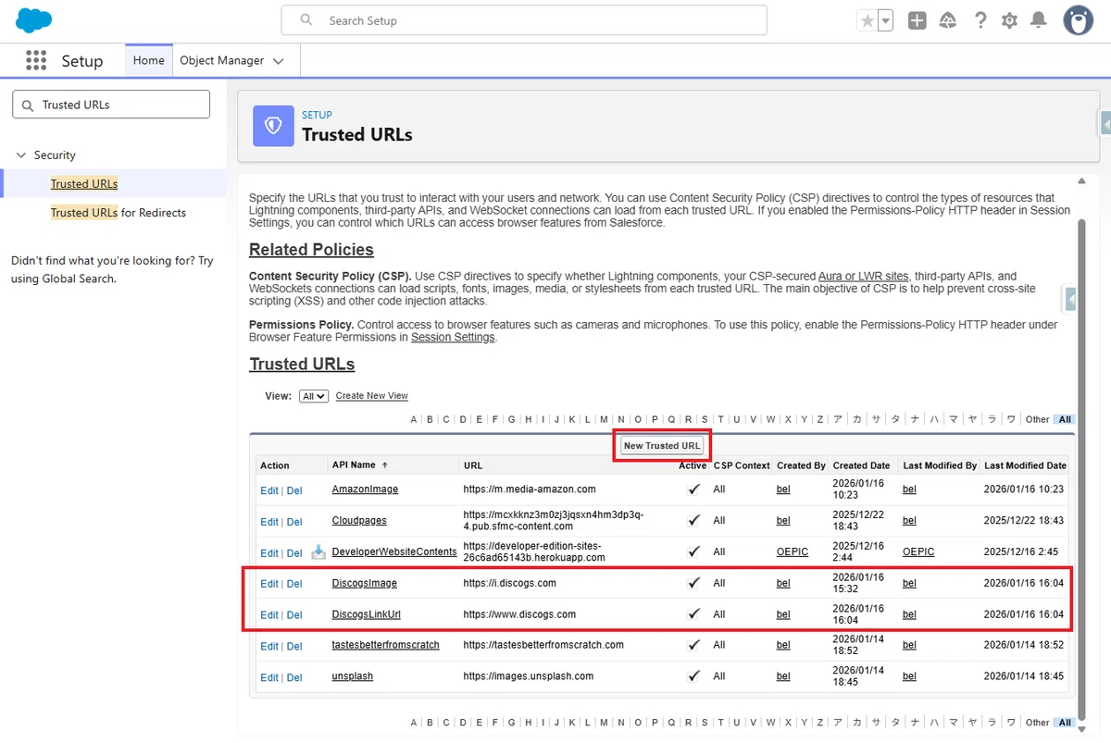The image size is (1111, 743).
Task: Edit the unsplash entry
Action: point(269,677)
